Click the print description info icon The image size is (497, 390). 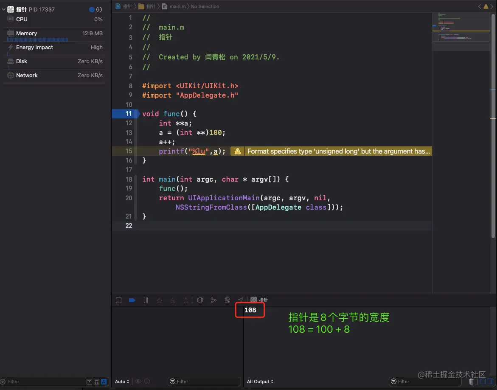(x=147, y=382)
